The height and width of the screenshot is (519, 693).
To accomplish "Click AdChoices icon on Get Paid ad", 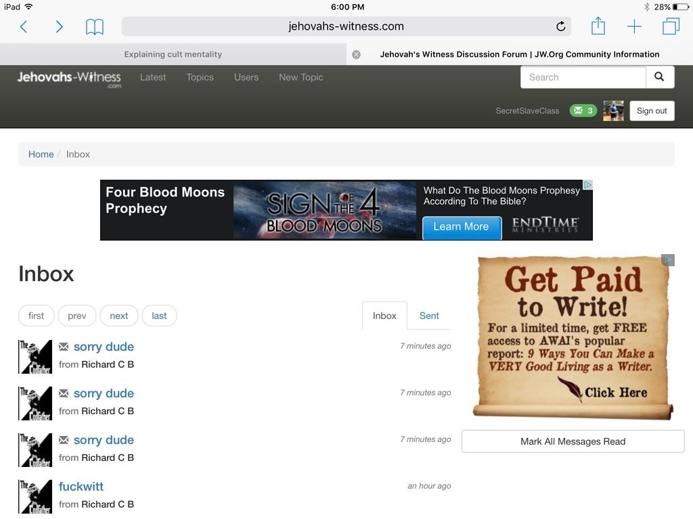I will pyautogui.click(x=668, y=260).
